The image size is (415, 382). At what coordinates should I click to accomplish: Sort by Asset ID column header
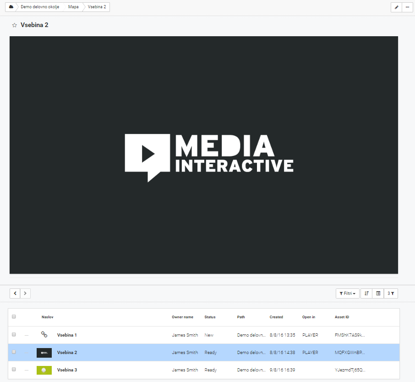coord(342,317)
